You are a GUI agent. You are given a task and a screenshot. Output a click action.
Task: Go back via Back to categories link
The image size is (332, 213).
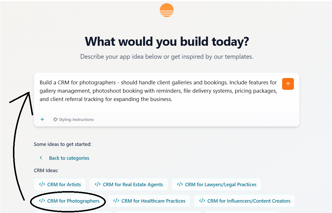(x=69, y=158)
